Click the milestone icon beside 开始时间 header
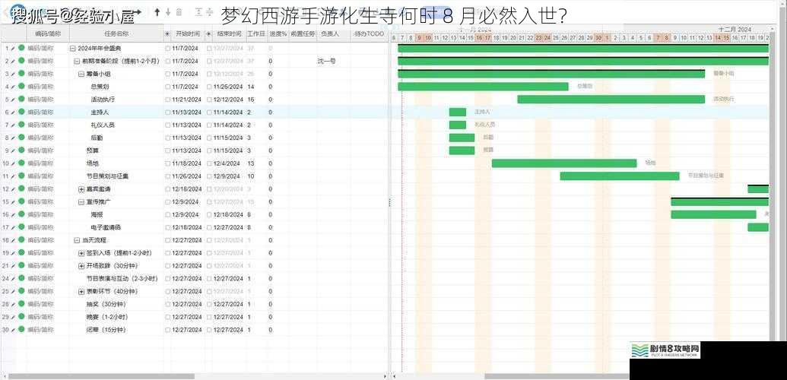The height and width of the screenshot is (380, 787). point(167,34)
